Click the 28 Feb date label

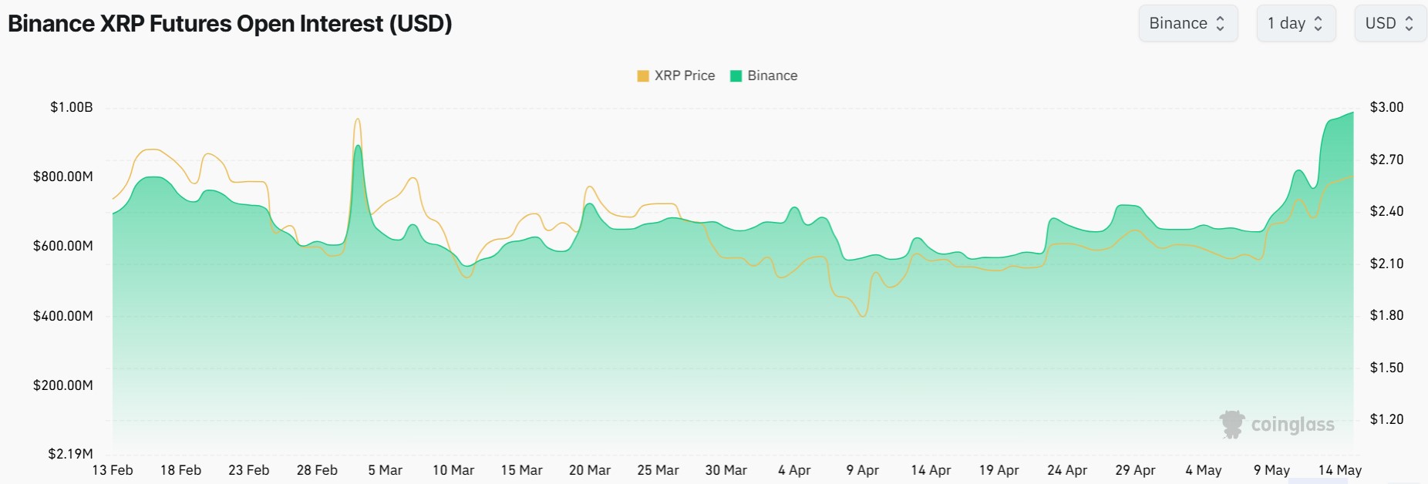pos(317,470)
